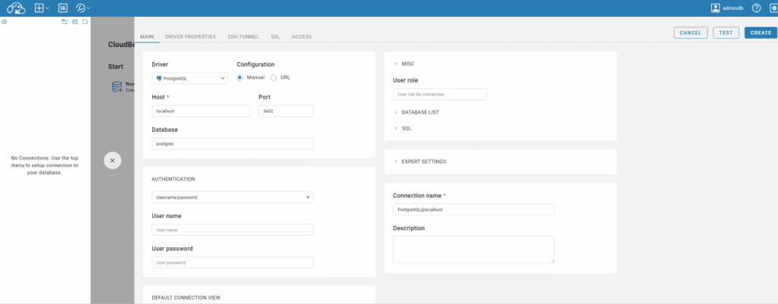
Task: Select URL configuration radio button
Action: [x=274, y=78]
